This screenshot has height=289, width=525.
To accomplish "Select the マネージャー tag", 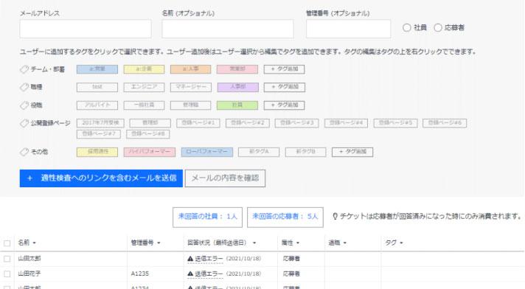I will pyautogui.click(x=191, y=87).
